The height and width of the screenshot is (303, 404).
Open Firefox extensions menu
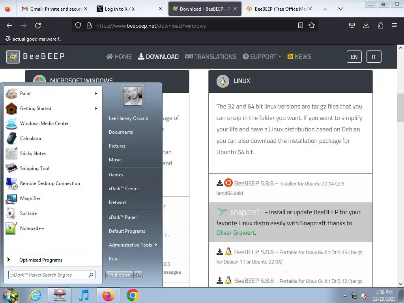(x=380, y=25)
